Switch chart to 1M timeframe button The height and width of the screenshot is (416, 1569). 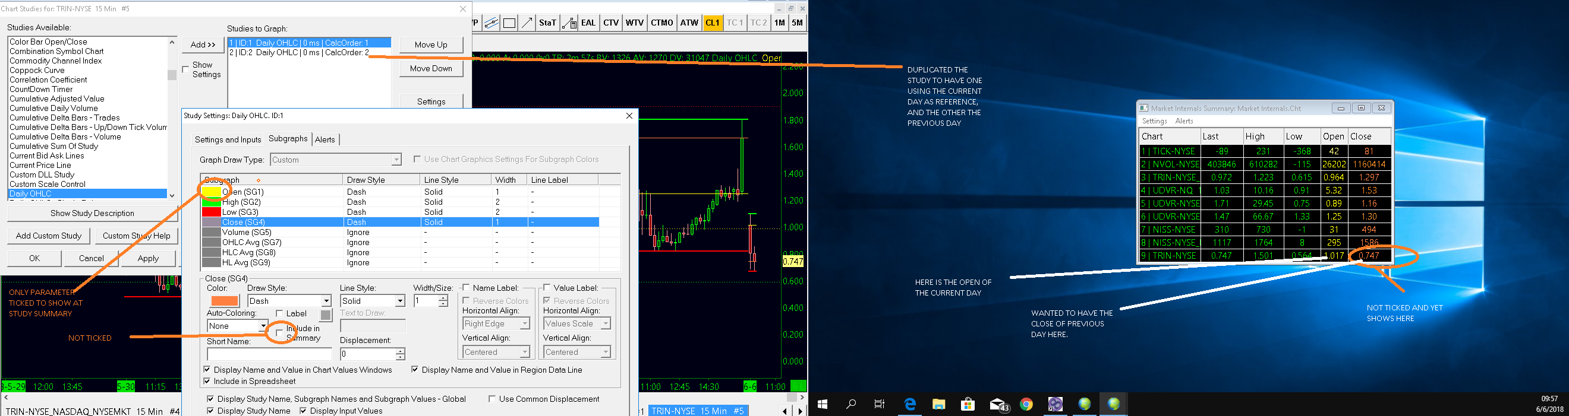click(780, 23)
